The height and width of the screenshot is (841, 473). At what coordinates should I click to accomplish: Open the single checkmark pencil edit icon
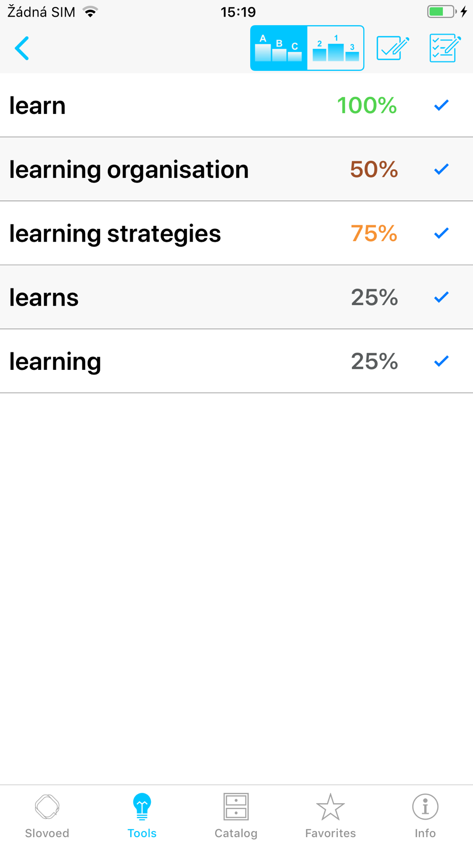click(x=393, y=48)
